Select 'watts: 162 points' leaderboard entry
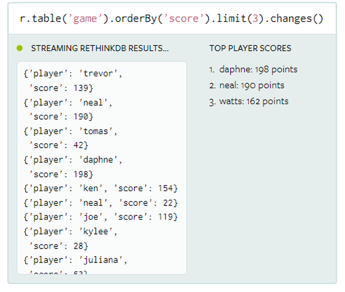 click(x=254, y=101)
